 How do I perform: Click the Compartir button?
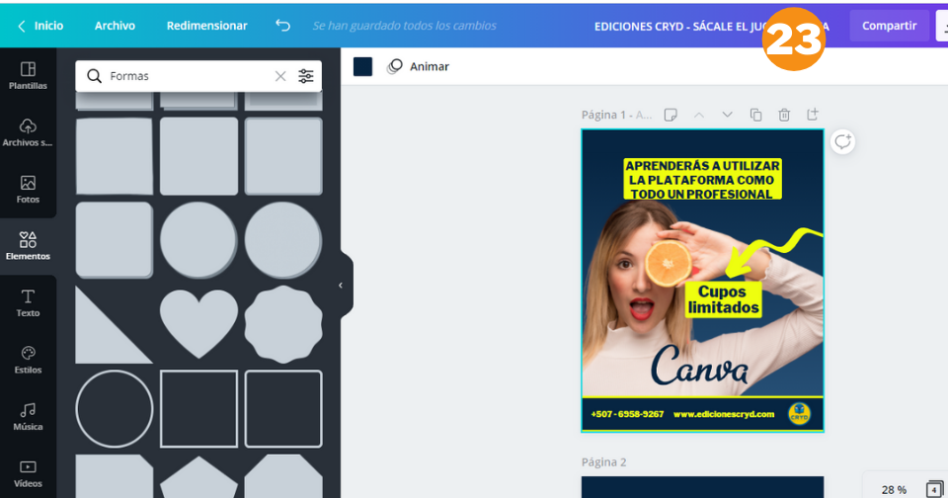[889, 26]
